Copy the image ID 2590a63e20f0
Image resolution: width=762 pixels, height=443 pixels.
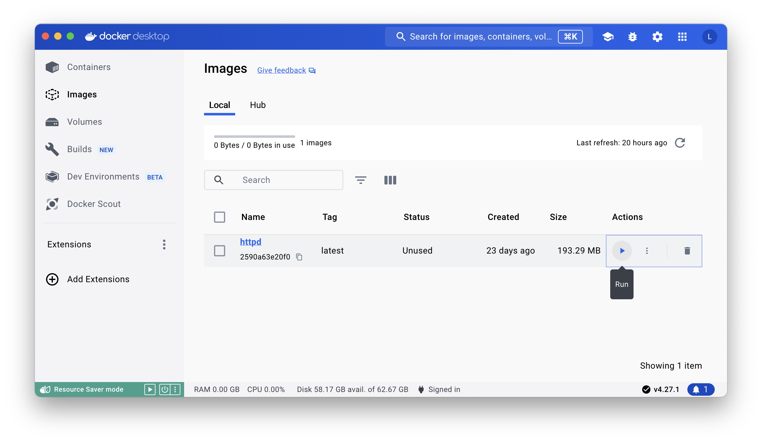(x=299, y=257)
